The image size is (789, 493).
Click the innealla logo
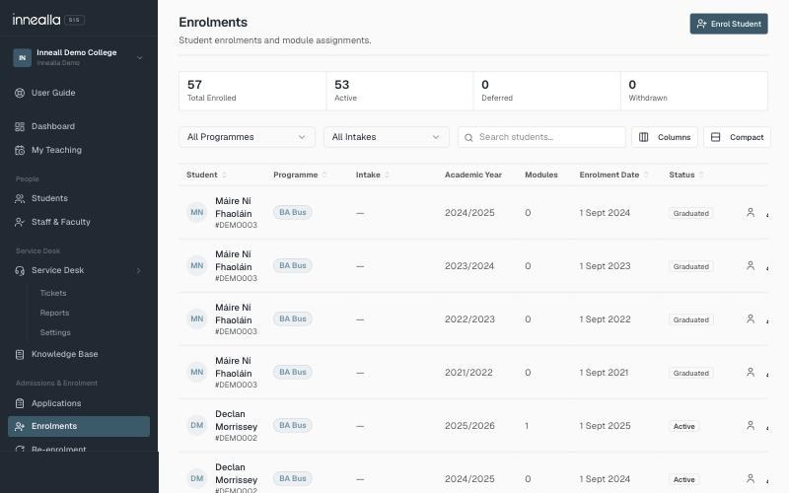click(36, 20)
